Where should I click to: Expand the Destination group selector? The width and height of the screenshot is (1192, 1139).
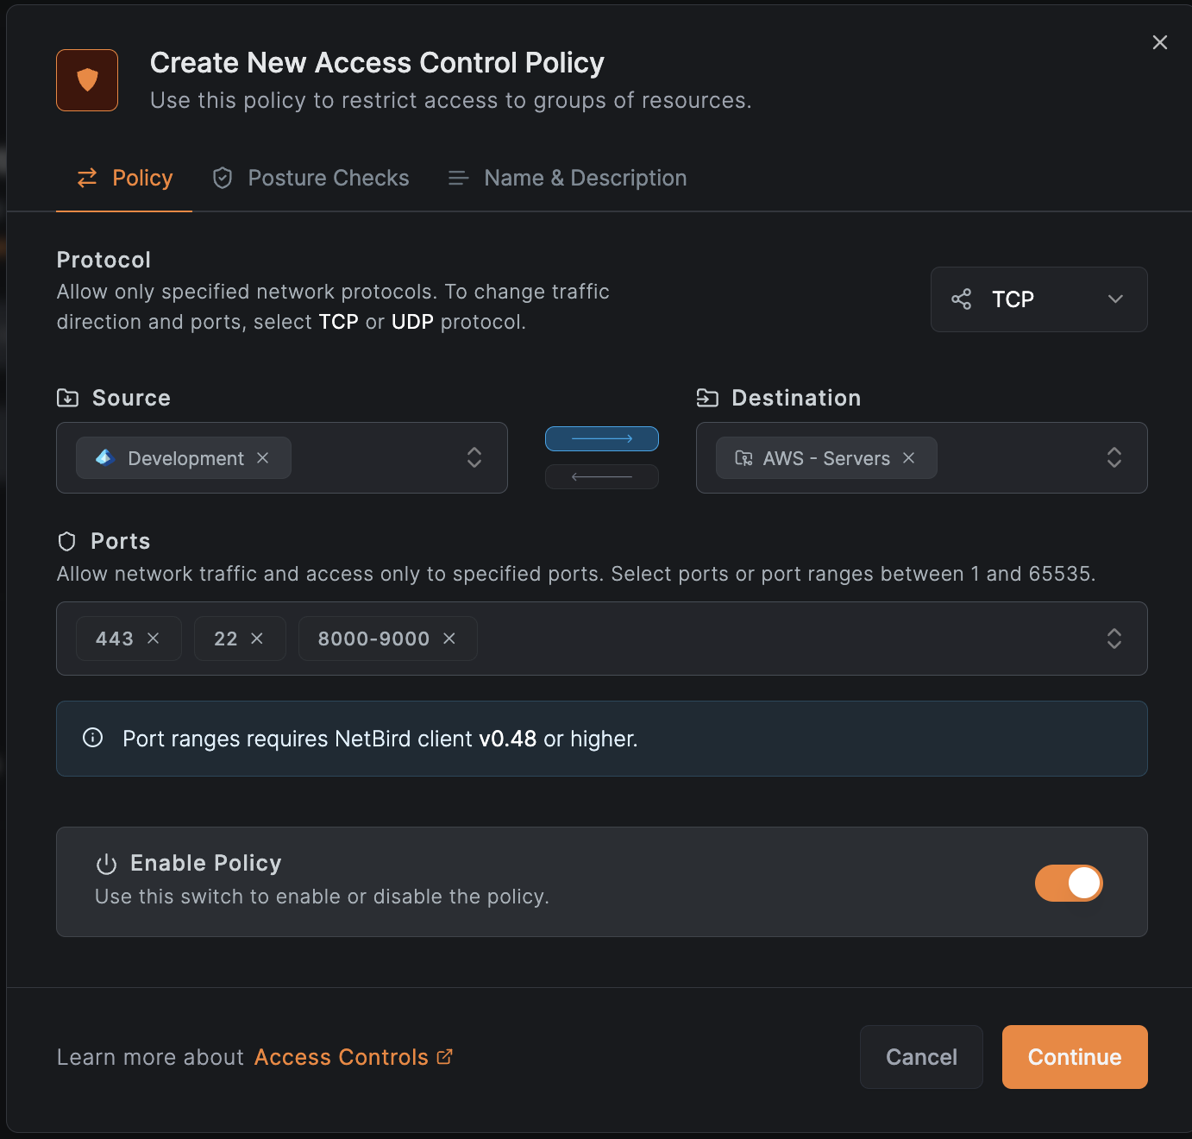coord(1114,457)
